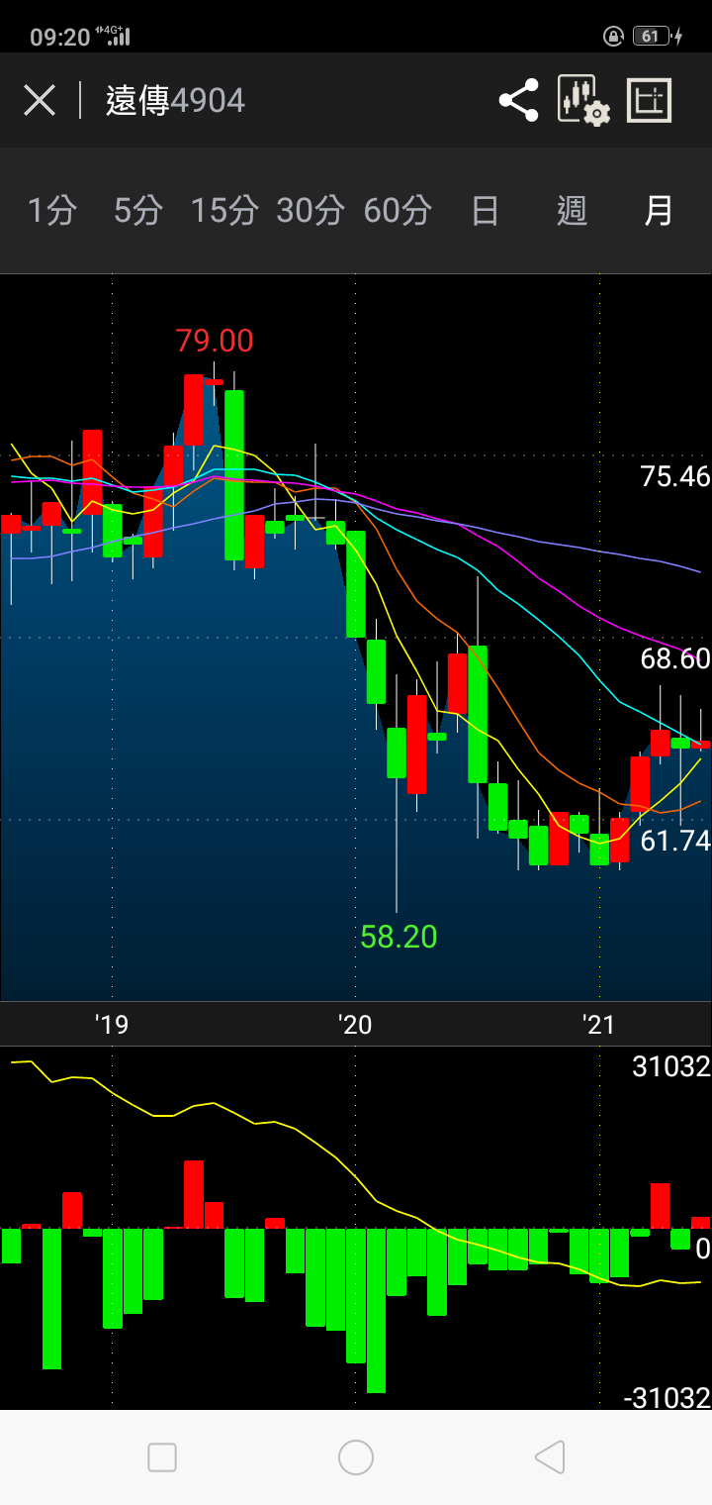Switch to the 日 daily chart tab
This screenshot has height=1505, width=712.
point(485,210)
